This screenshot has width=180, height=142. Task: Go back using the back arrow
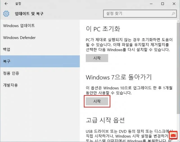point(6,4)
